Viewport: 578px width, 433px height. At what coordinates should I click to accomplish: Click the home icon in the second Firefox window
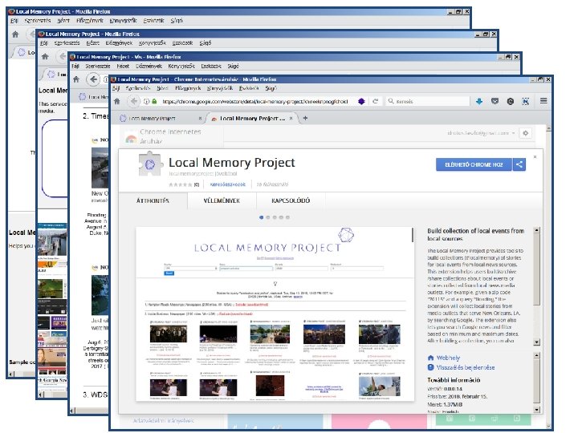pos(45,56)
